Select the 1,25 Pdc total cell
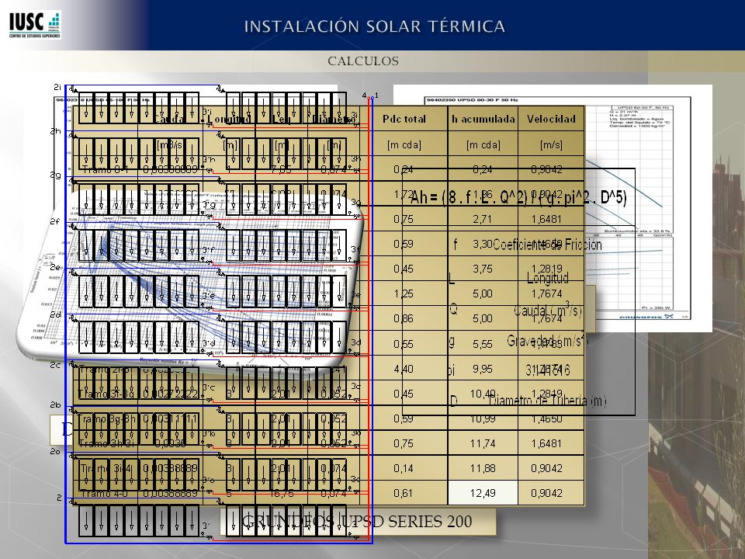The width and height of the screenshot is (745, 559). (x=404, y=293)
